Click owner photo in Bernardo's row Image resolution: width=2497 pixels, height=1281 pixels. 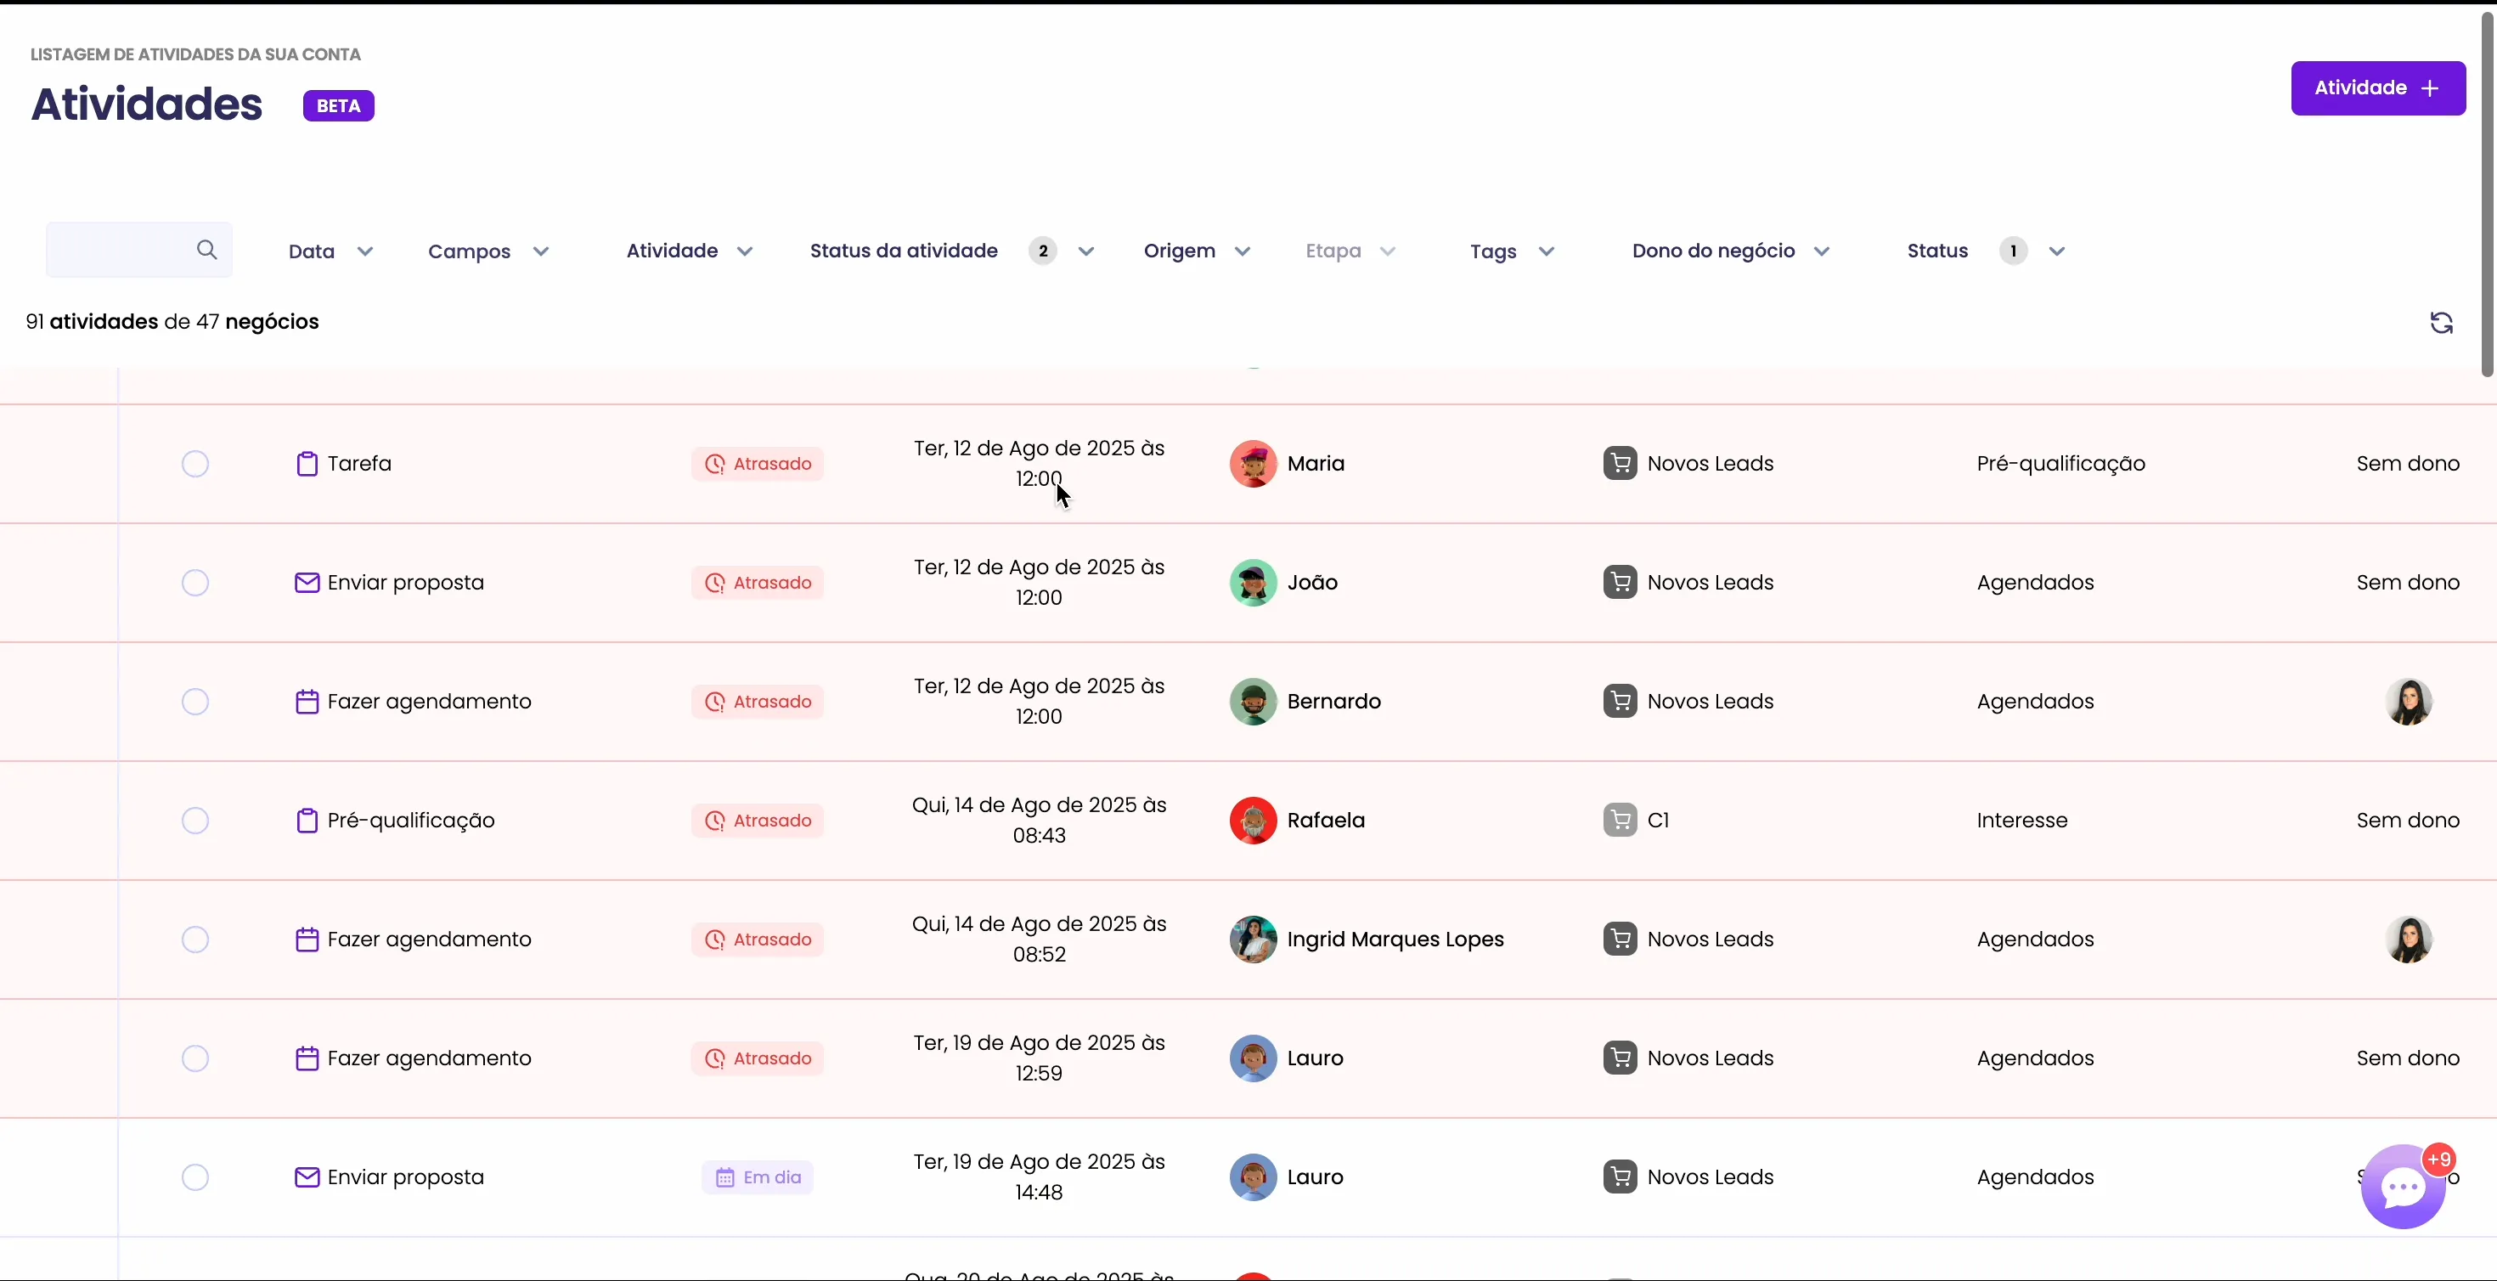coord(2408,701)
